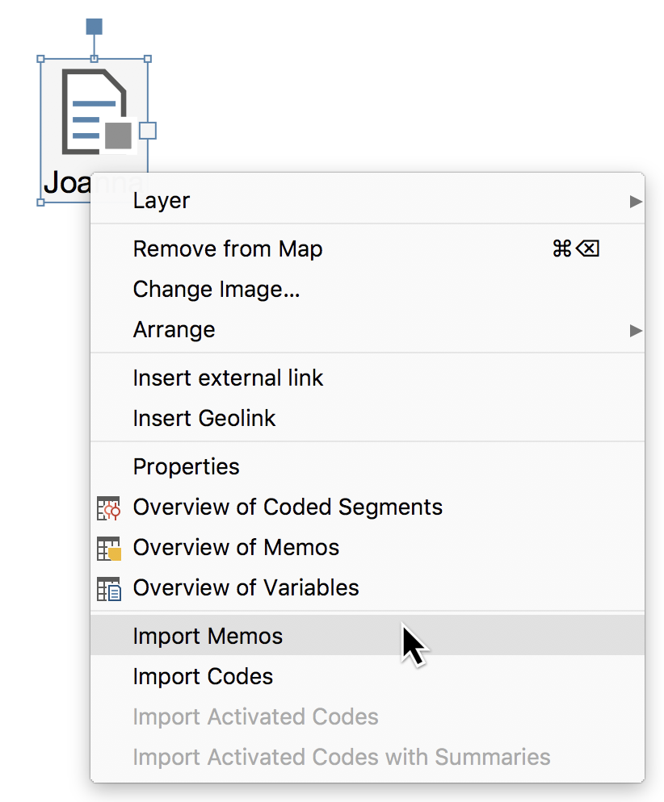Open the Layer submenu arrow
Viewport: 664px width, 802px height.
click(637, 200)
